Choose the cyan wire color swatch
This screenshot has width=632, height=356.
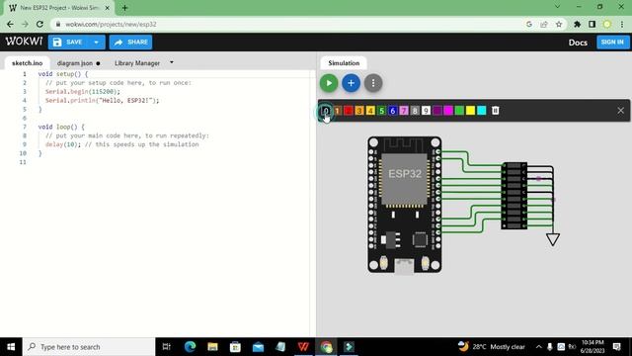click(x=482, y=111)
